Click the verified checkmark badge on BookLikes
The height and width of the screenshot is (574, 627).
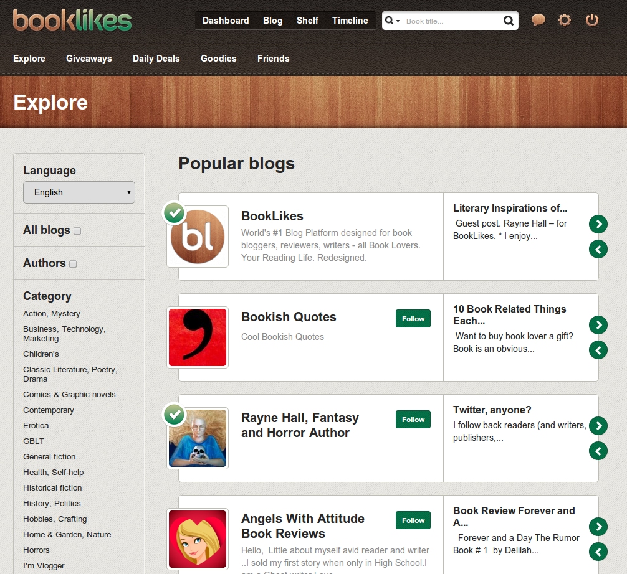(175, 213)
